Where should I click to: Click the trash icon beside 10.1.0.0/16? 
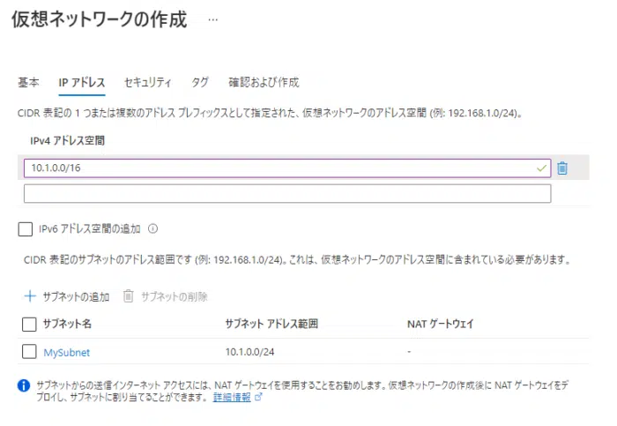(x=562, y=168)
